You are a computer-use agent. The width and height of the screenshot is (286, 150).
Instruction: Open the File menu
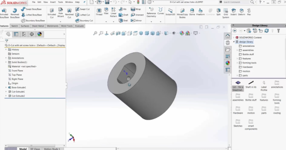point(34,2)
